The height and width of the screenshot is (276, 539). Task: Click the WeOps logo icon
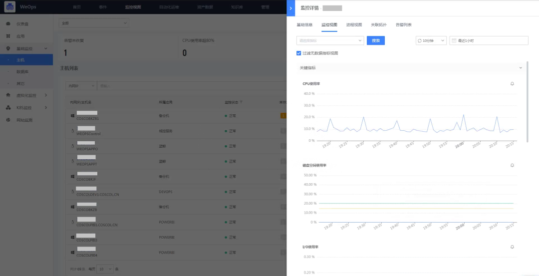tap(9, 7)
